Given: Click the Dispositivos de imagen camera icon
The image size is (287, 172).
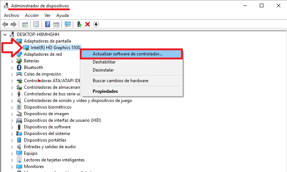Looking at the screenshot, I should click(19, 114).
